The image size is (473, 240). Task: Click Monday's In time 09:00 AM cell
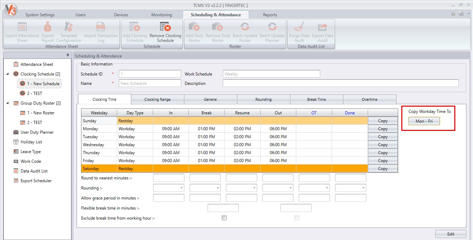(x=171, y=129)
